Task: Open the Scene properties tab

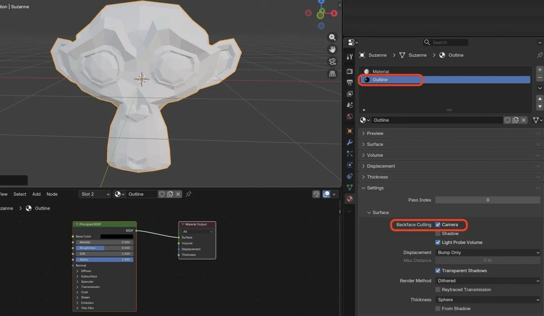Action: pyautogui.click(x=350, y=105)
